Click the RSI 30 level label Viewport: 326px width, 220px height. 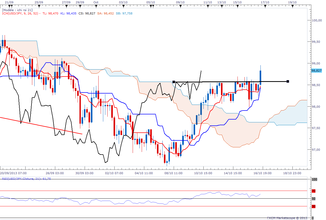click(x=314, y=206)
